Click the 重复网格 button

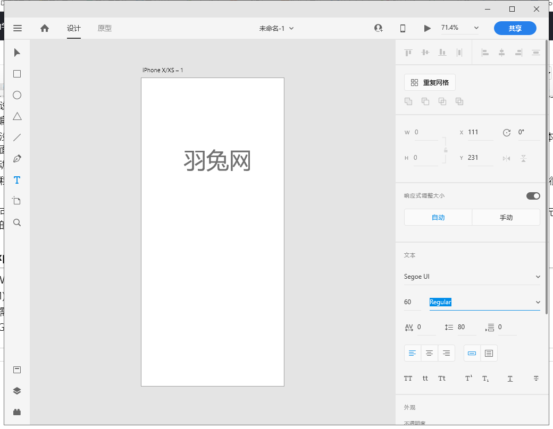[x=430, y=82]
